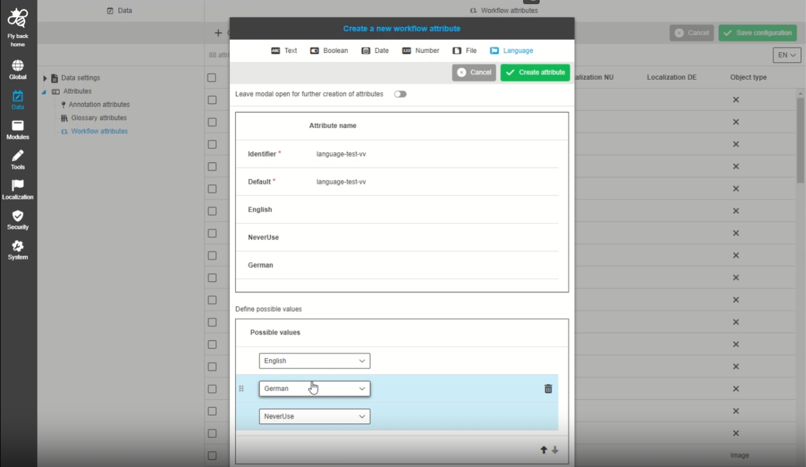Open the Localization section in the sidebar
Viewport: 806px width, 467px height.
point(18,190)
